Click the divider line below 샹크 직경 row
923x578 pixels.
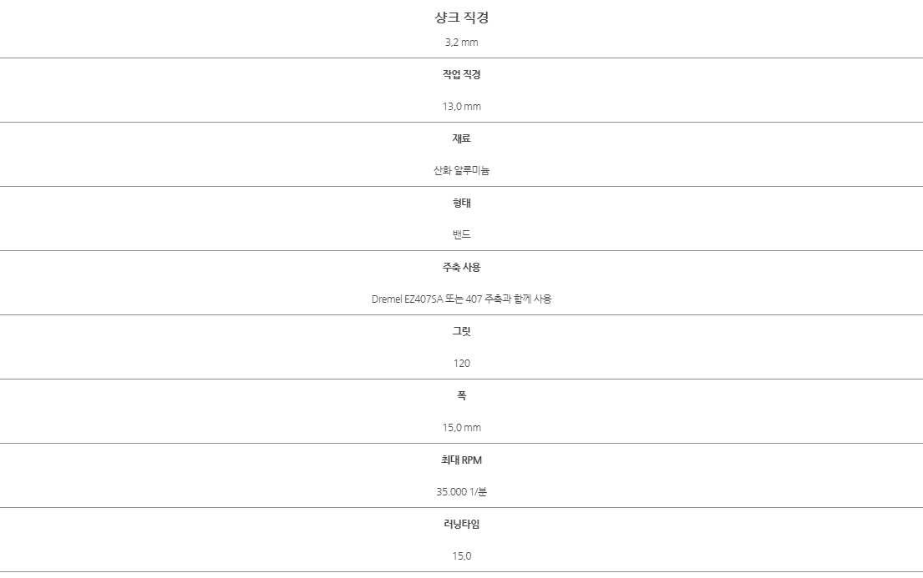point(461,58)
